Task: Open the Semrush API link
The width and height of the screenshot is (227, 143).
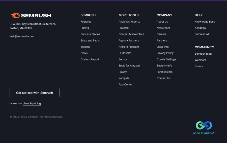Action: pyautogui.click(x=202, y=34)
